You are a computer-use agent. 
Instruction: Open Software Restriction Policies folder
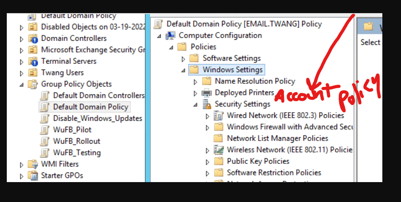click(x=274, y=173)
